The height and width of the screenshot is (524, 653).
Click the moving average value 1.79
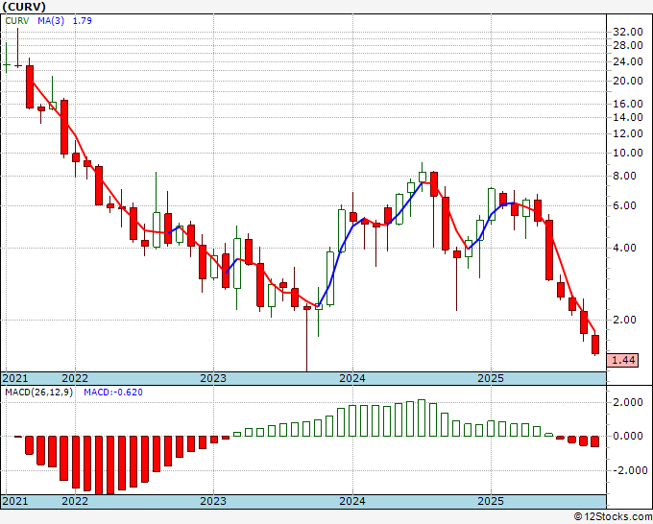83,21
